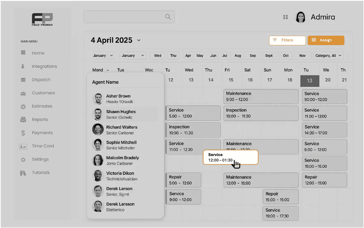Click the Home sidebar icon
Image resolution: width=364 pixels, height=228 pixels.
click(23, 53)
